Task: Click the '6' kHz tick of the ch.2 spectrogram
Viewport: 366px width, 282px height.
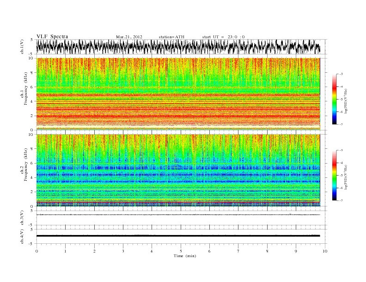Action: tap(32, 163)
